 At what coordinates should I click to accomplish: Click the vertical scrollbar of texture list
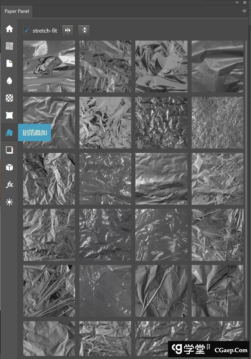coord(246,139)
